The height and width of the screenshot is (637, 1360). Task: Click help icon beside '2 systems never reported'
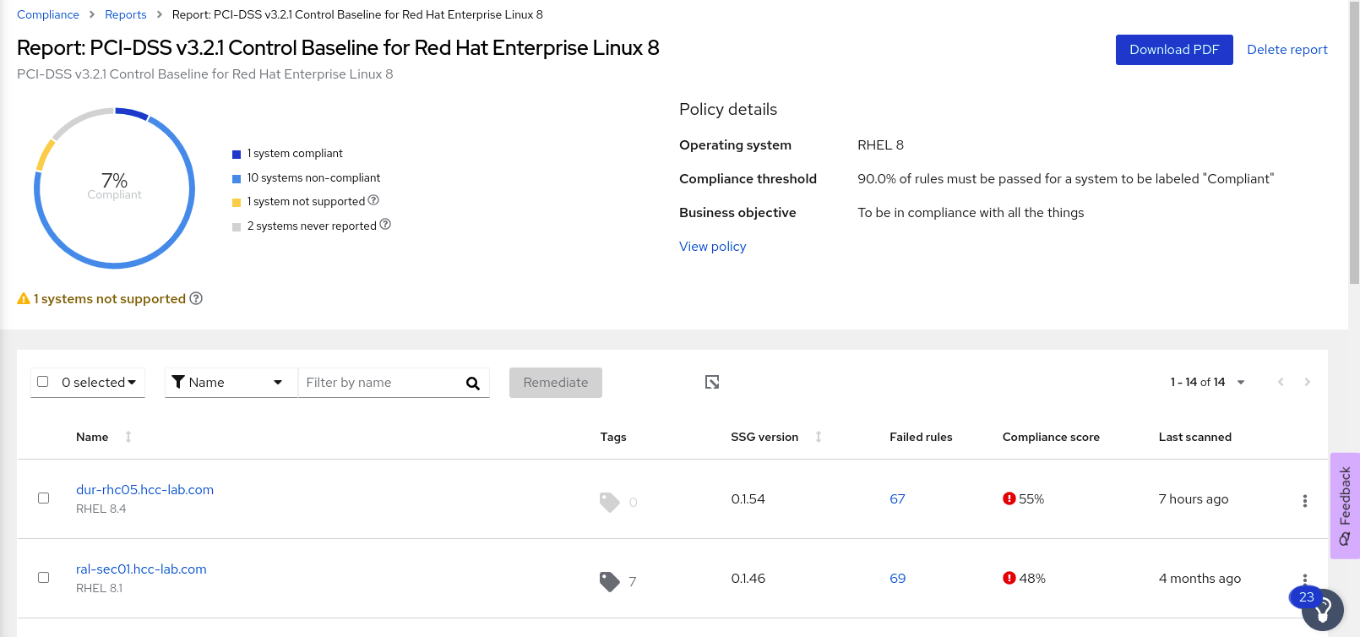[385, 225]
